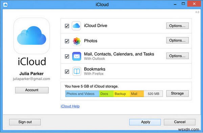Open the Account button
The width and height of the screenshot is (203, 133).
coord(32,90)
